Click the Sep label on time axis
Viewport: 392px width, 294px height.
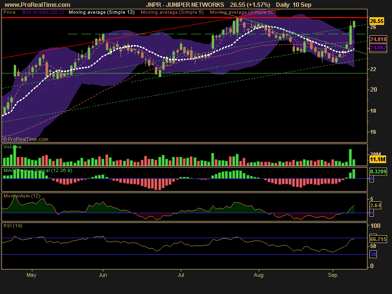333,275
